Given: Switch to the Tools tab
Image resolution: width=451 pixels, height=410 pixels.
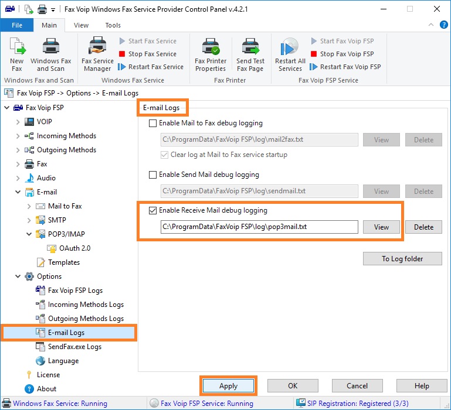Looking at the screenshot, I should point(113,25).
